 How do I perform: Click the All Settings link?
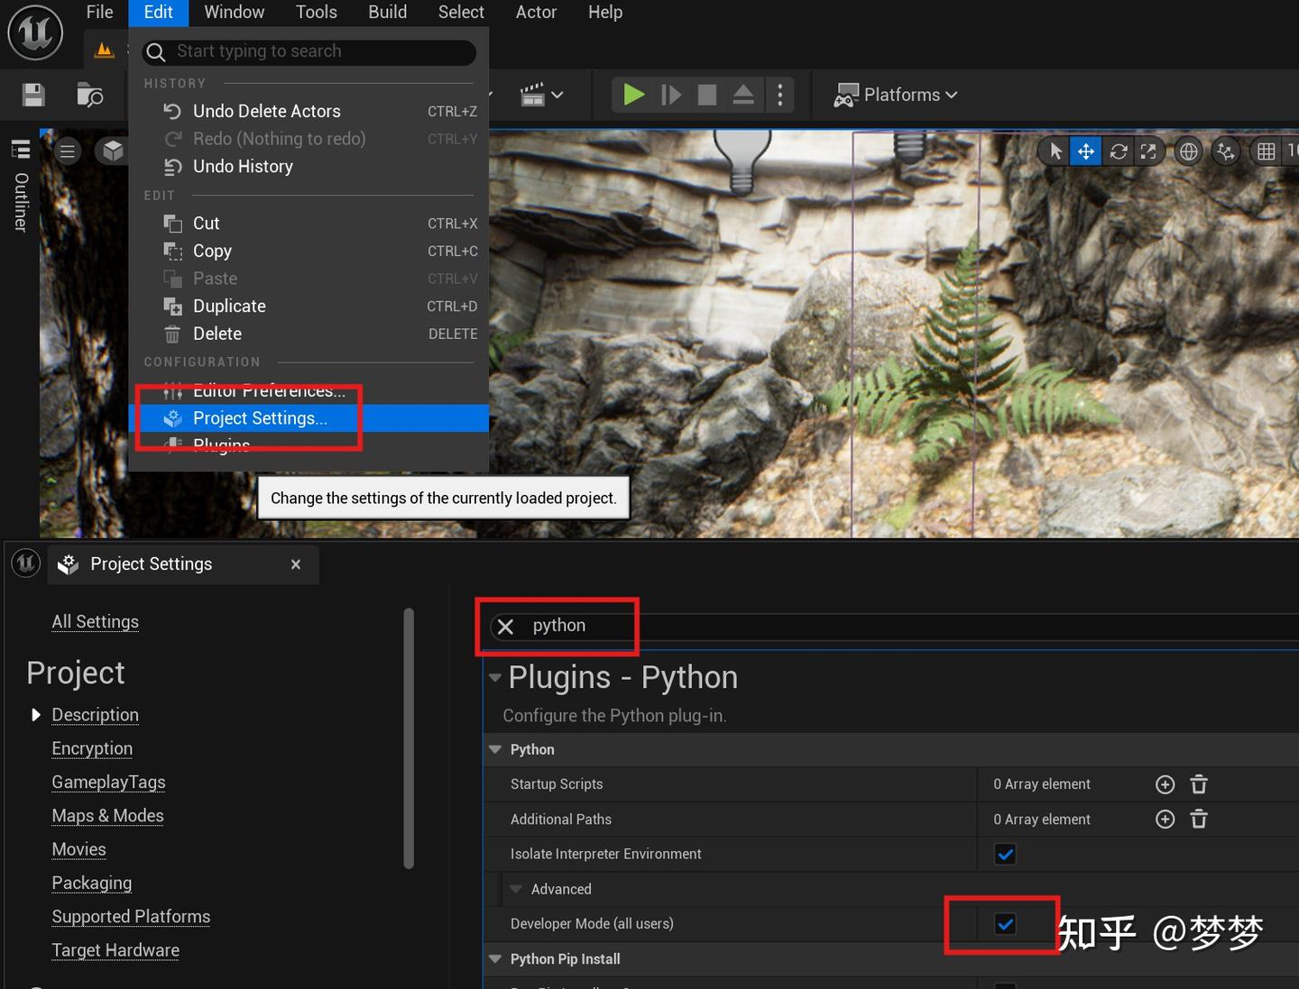point(95,621)
